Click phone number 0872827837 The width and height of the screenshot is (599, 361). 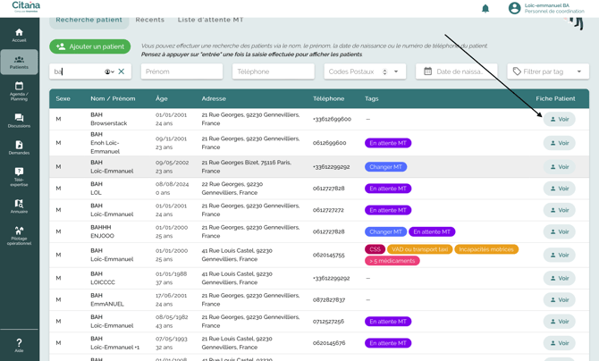coord(328,300)
